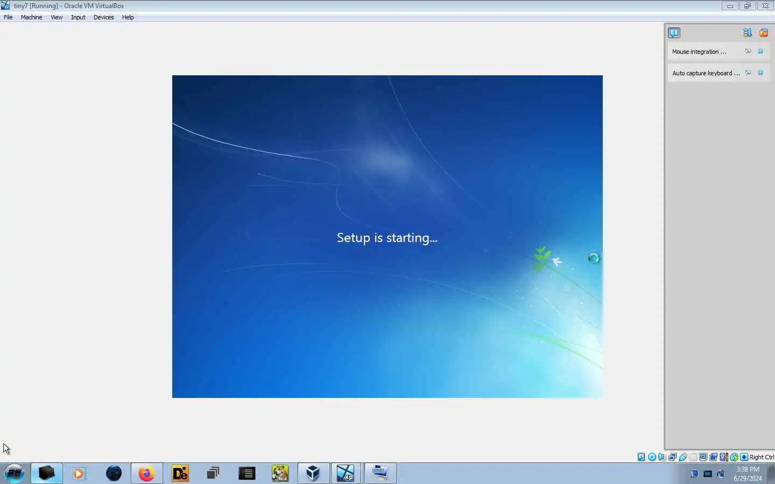Switch to the xp VM taskbar button
The height and width of the screenshot is (484, 775).
(346, 473)
